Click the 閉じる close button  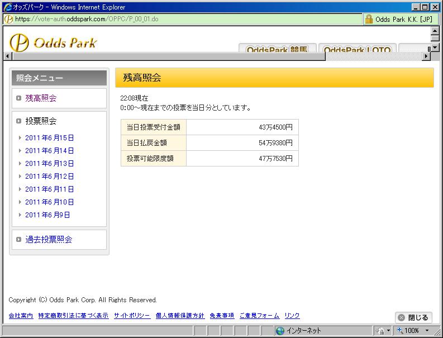tap(413, 317)
